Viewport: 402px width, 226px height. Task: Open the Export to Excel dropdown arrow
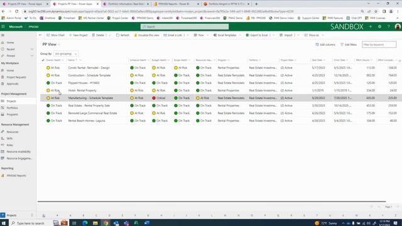(274, 35)
